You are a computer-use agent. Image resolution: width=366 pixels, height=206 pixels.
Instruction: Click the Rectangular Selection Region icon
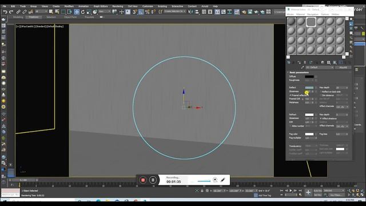click(x=63, y=11)
